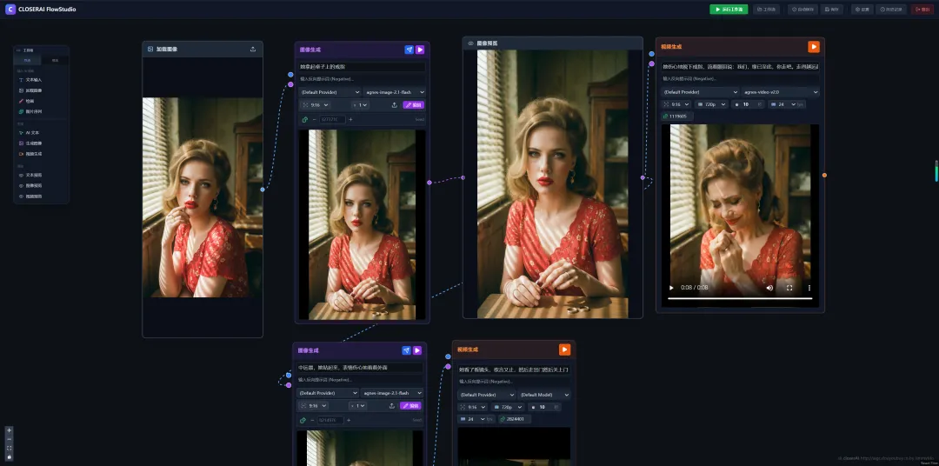
Task: Click blue send icon on lower image generation node
Action: (407, 350)
